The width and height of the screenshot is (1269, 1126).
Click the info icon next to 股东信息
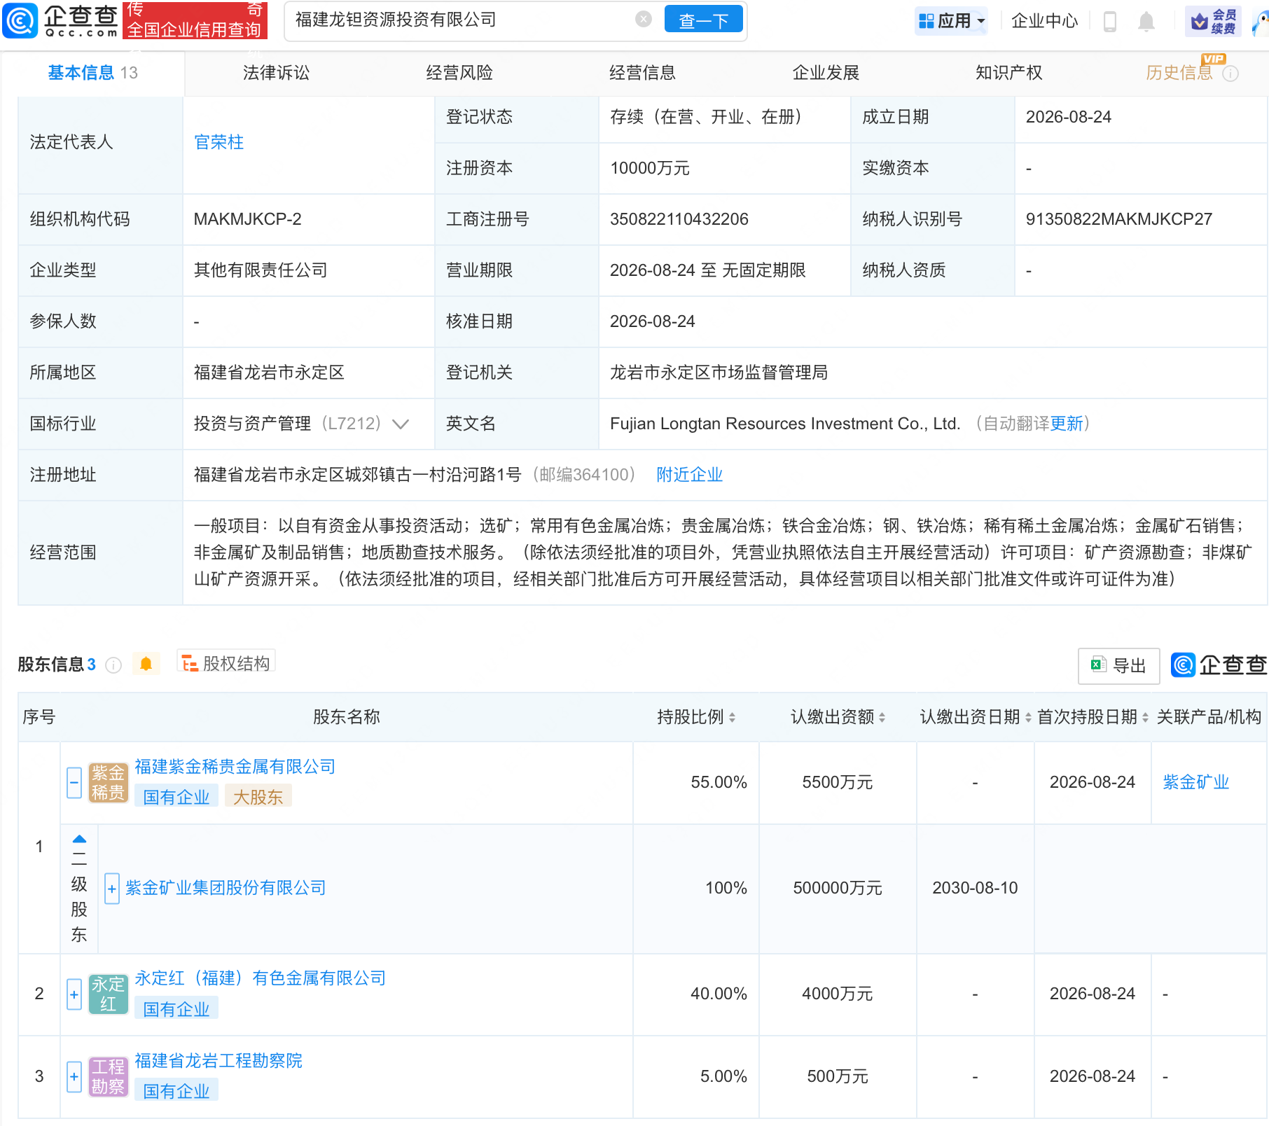pyautogui.click(x=113, y=665)
